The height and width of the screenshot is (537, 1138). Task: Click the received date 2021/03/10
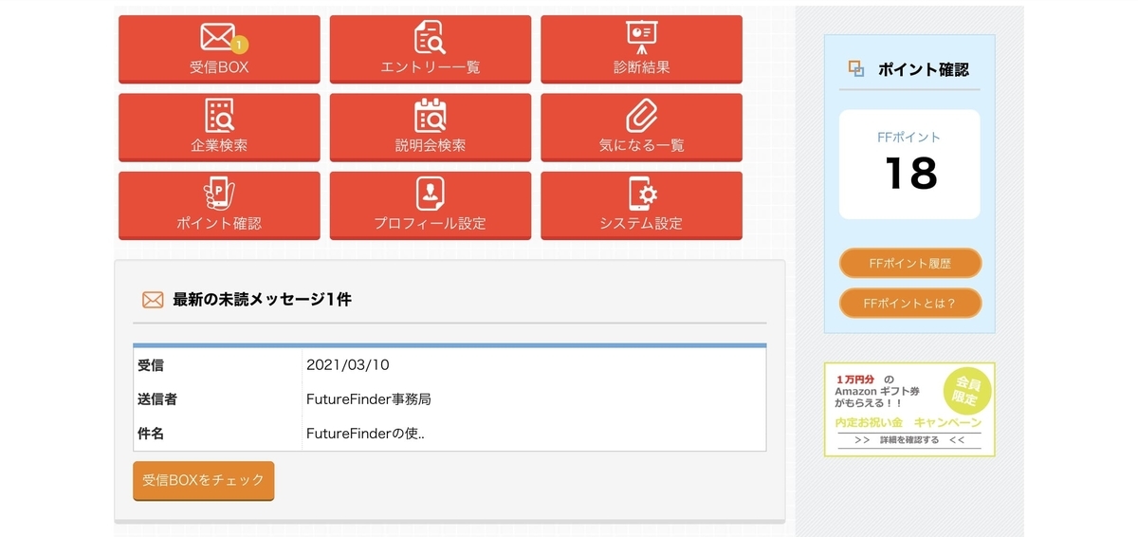point(348,365)
